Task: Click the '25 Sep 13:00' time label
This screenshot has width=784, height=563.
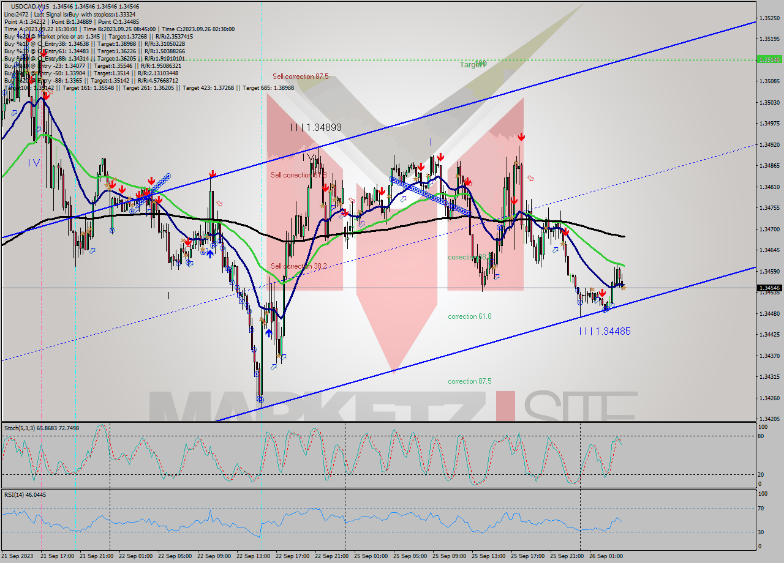Action: [489, 556]
